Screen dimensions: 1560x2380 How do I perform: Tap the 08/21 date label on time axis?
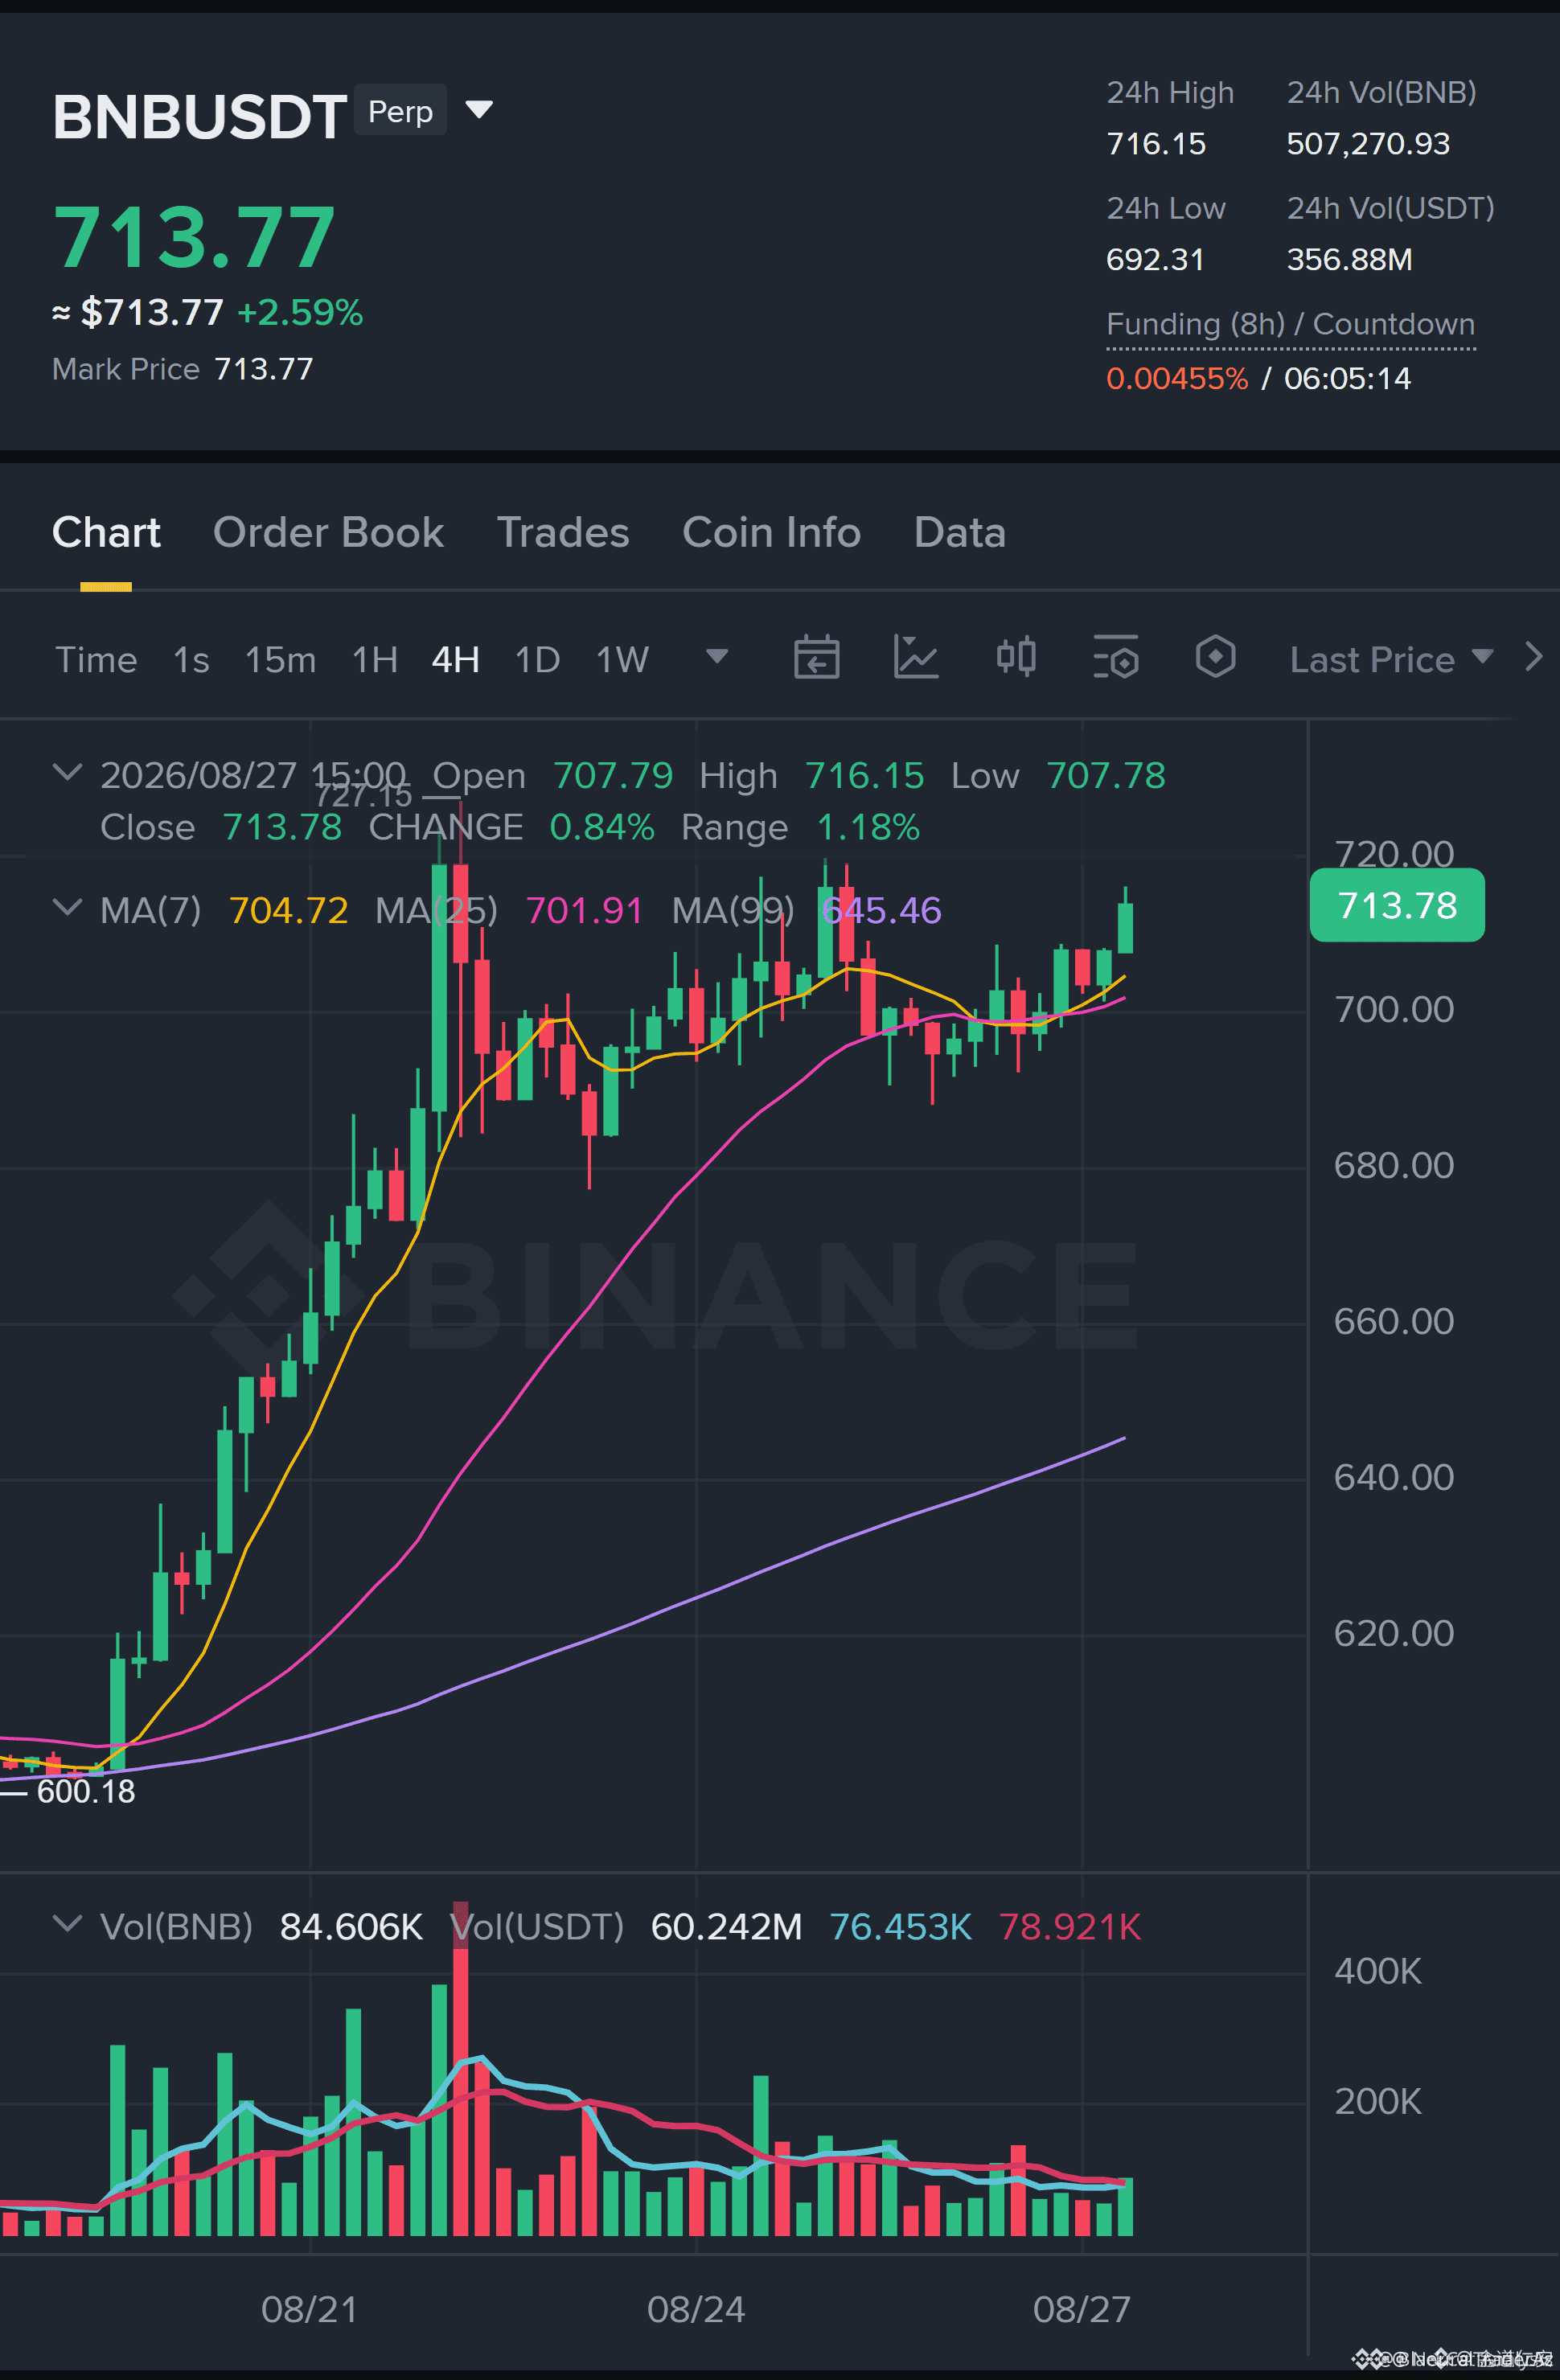coord(309,2309)
